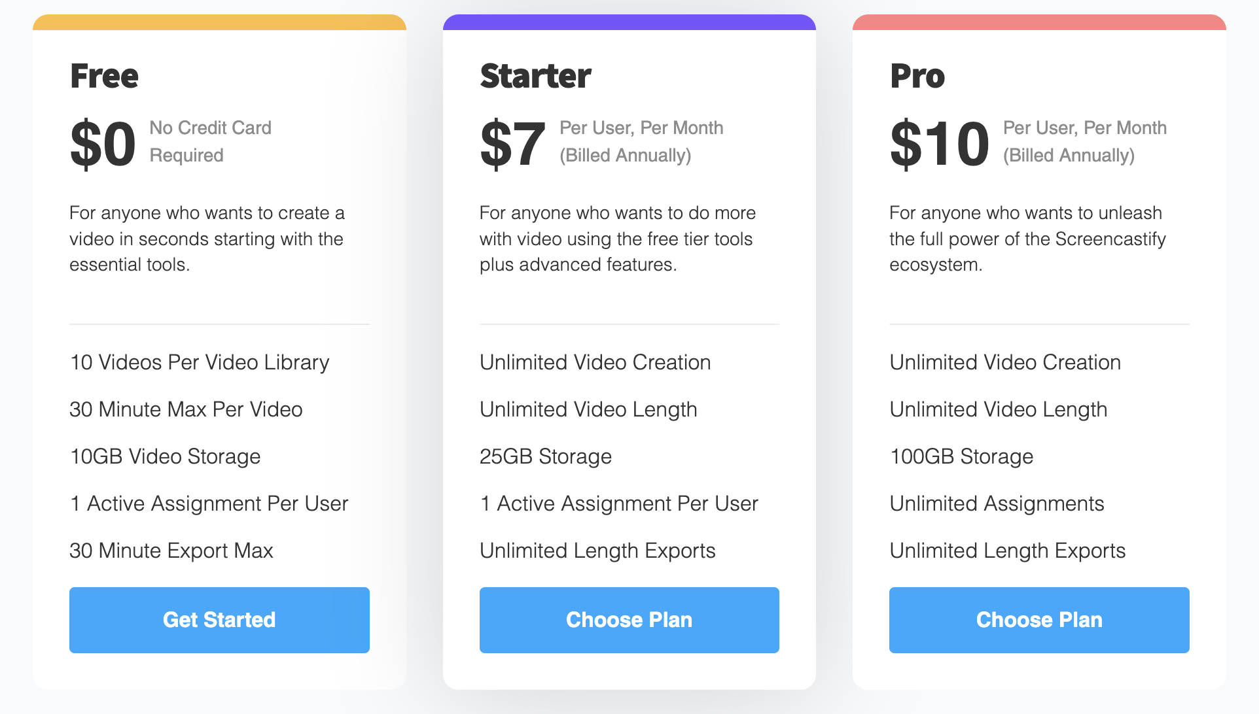Click 'No Credit Card Required' note
This screenshot has height=714, width=1259.
210,141
